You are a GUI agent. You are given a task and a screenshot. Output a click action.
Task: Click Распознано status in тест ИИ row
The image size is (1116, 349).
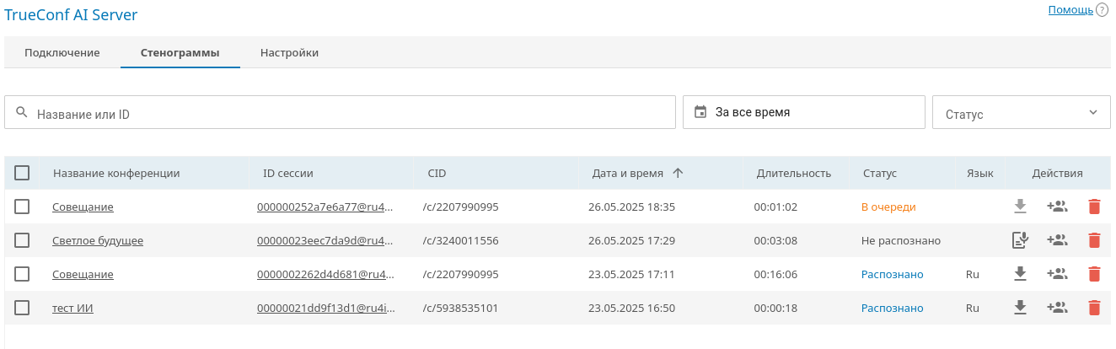tap(892, 308)
